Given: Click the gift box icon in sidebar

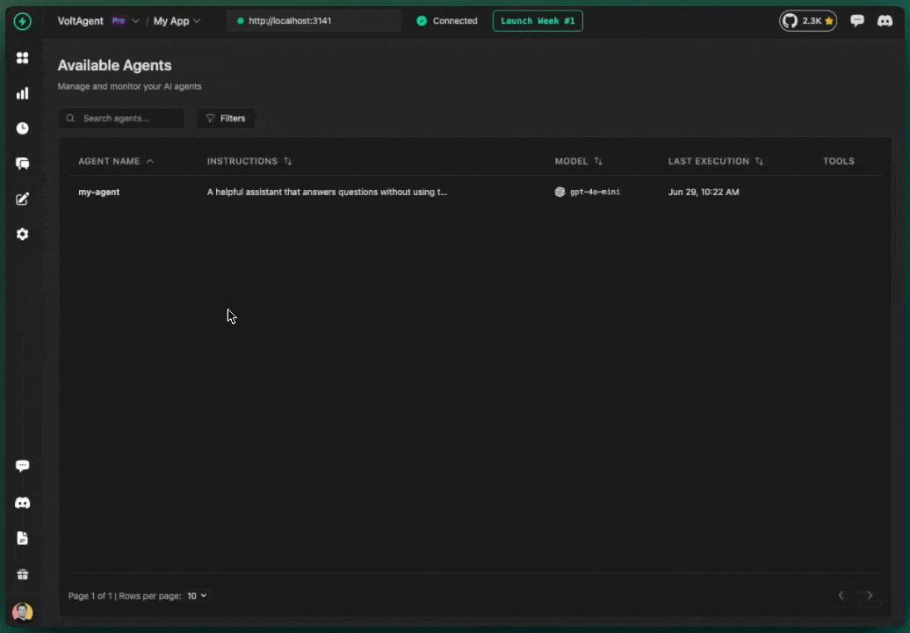Looking at the screenshot, I should click(22, 574).
